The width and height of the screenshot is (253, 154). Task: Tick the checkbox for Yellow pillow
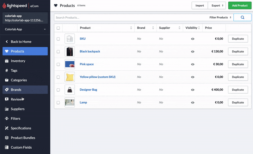tap(58, 77)
